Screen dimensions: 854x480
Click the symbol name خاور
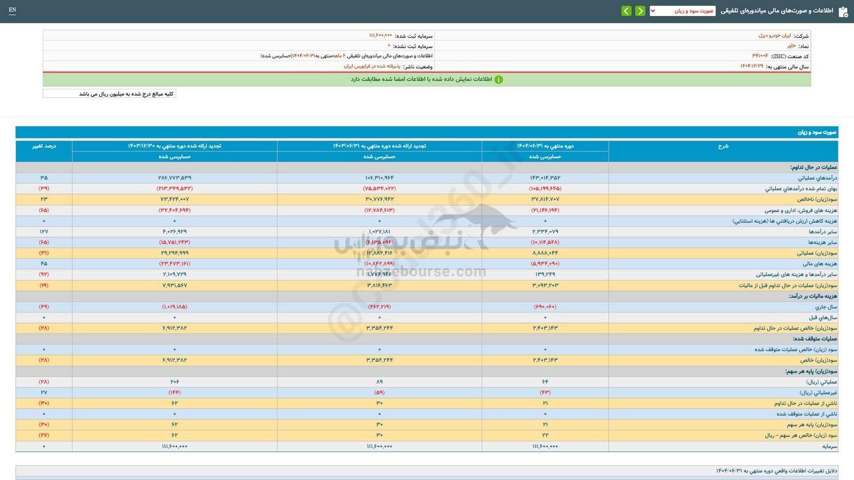pos(791,46)
